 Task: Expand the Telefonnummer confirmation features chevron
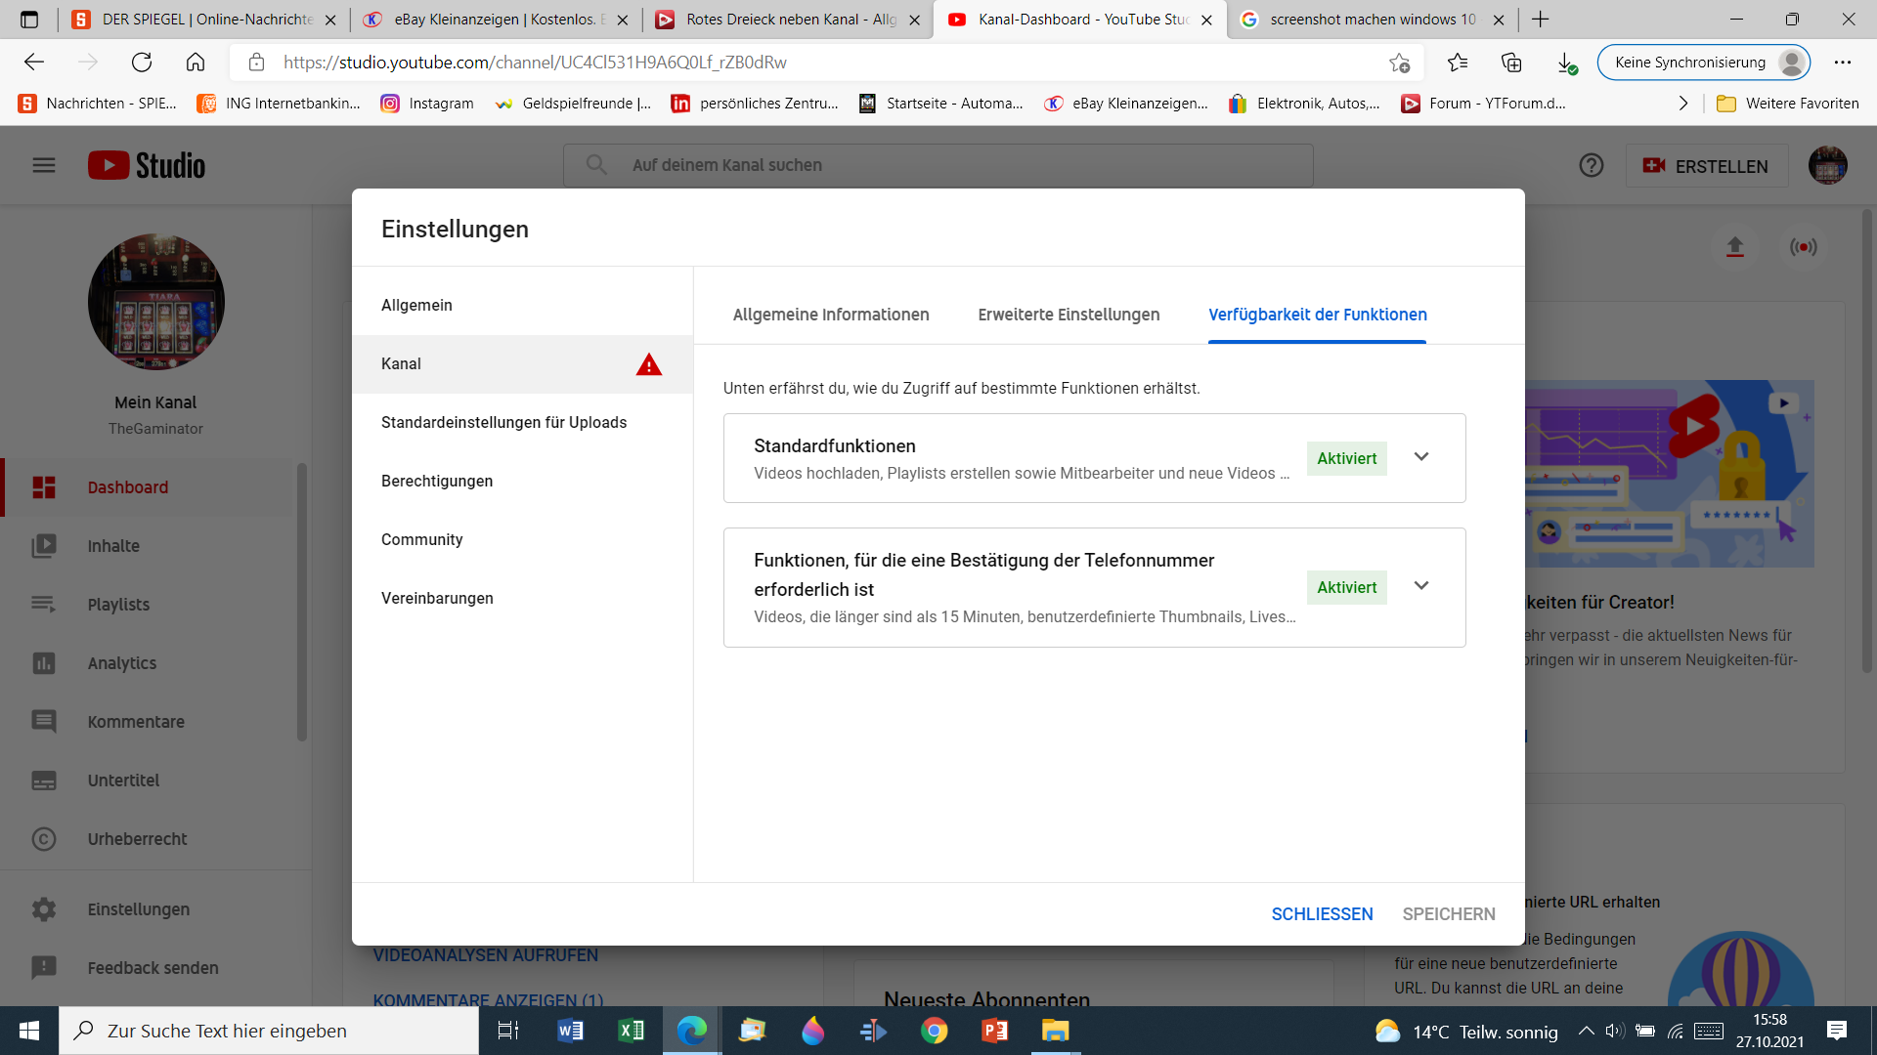point(1421,586)
